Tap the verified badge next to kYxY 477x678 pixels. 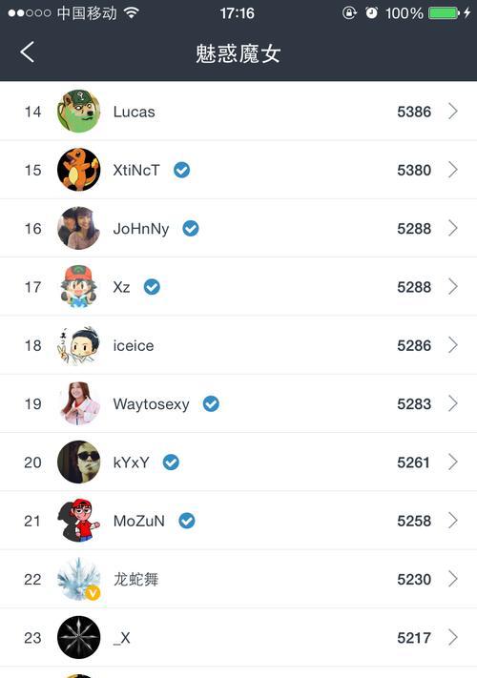pos(171,462)
